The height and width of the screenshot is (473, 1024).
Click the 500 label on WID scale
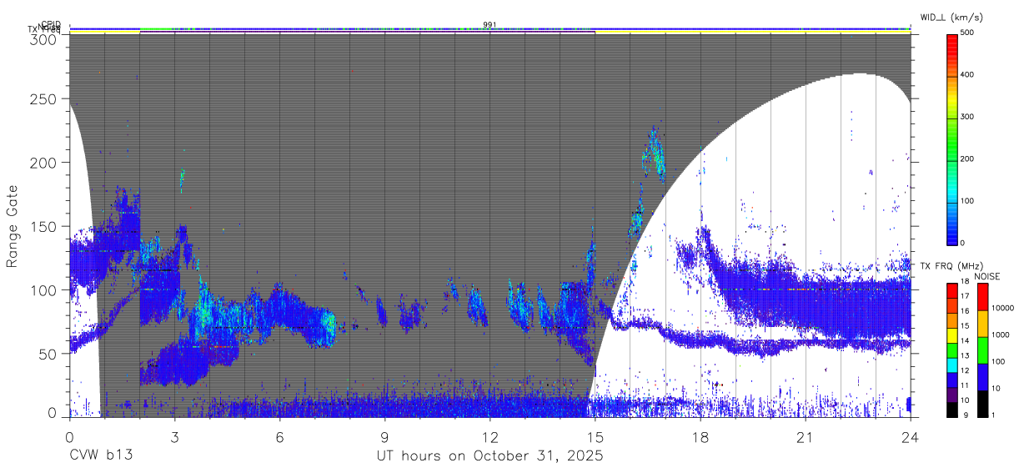[x=968, y=33]
